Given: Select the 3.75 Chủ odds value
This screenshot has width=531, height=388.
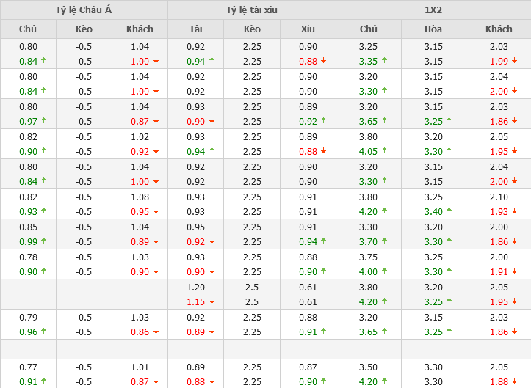Looking at the screenshot, I should click(368, 257).
